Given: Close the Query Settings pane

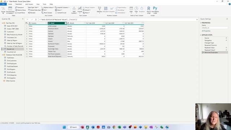Looking at the screenshot, I should pos(227,19).
